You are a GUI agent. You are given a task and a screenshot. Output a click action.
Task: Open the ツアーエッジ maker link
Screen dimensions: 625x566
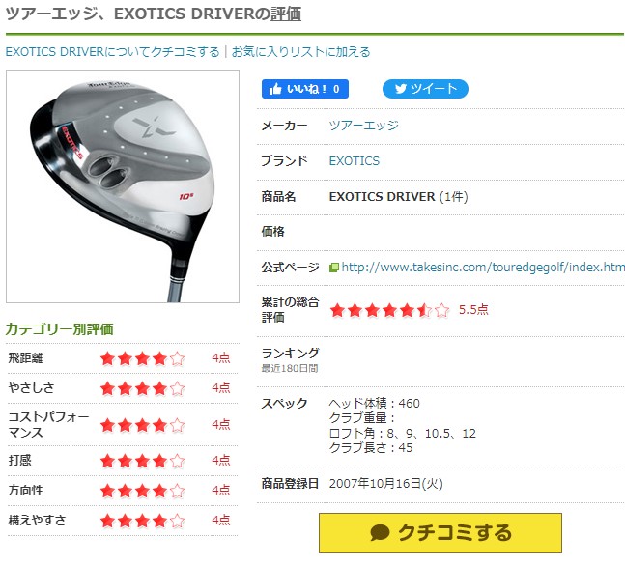[x=363, y=126]
